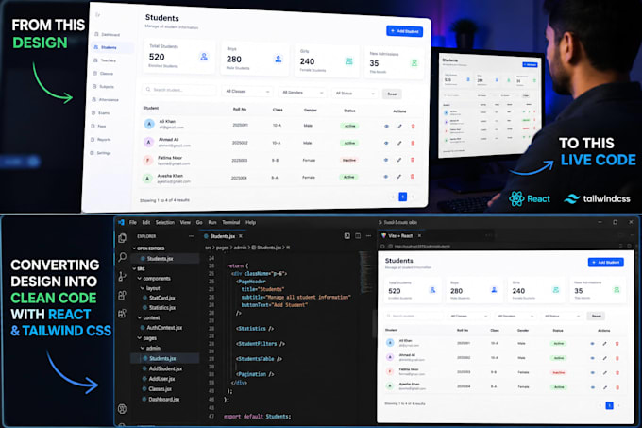This screenshot has height=428, width=642.
Task: Click the Boys card icon in top design
Action: pos(279,59)
